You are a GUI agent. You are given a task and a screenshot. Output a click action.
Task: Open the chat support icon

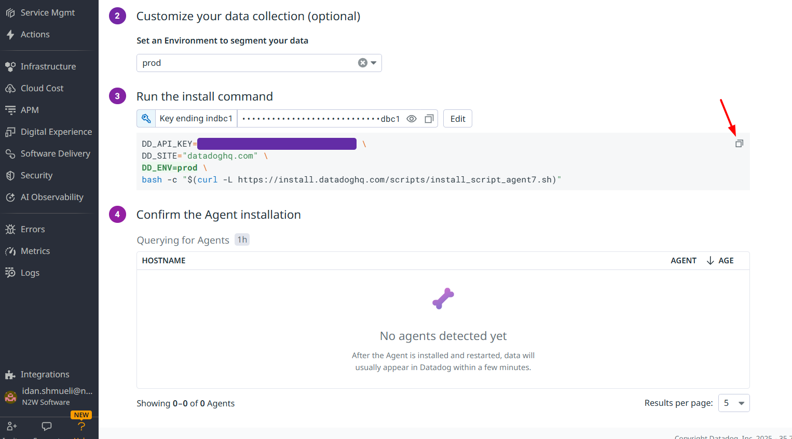[x=47, y=426]
